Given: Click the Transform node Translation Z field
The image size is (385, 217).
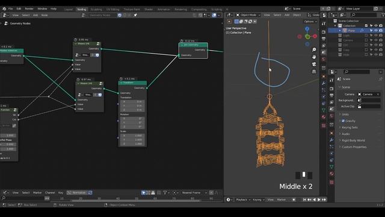Looking at the screenshot, I should click(132, 110).
